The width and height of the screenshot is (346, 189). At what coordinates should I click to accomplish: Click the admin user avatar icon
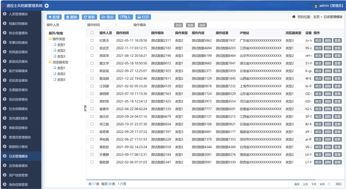point(316,6)
